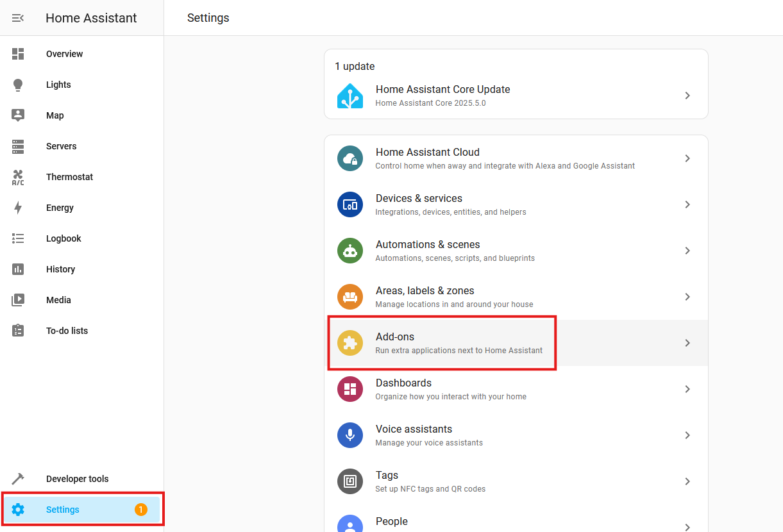783x532 pixels.
Task: Click the chevron beside Devices & services
Action: [687, 204]
